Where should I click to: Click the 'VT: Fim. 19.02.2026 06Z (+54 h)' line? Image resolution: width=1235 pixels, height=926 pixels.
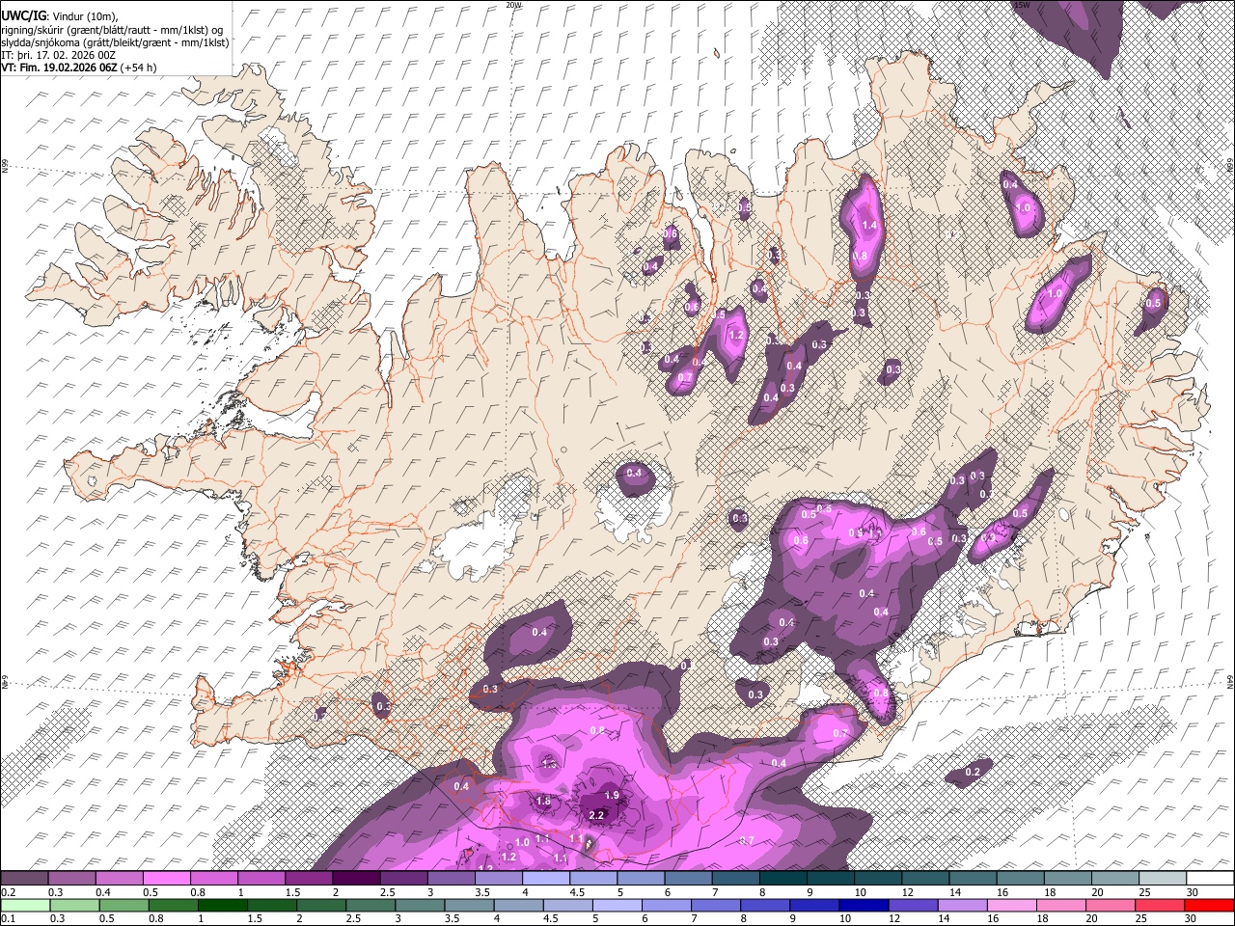coord(79,68)
